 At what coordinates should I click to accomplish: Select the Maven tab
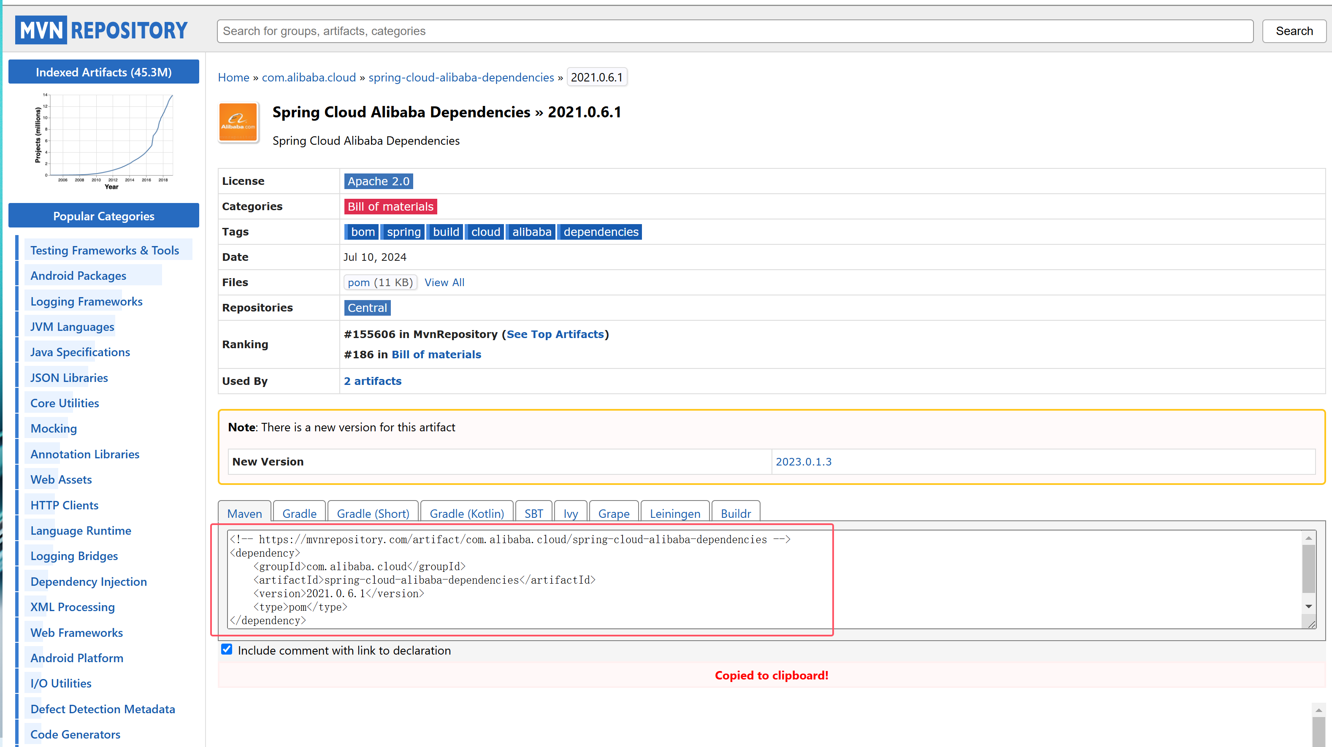pos(244,513)
